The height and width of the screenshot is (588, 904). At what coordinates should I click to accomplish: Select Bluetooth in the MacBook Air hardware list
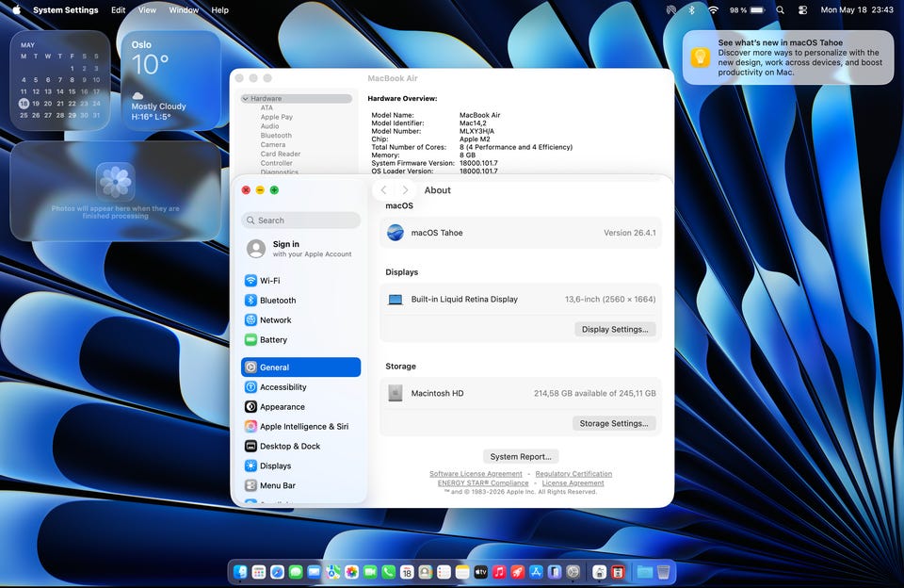(x=276, y=136)
